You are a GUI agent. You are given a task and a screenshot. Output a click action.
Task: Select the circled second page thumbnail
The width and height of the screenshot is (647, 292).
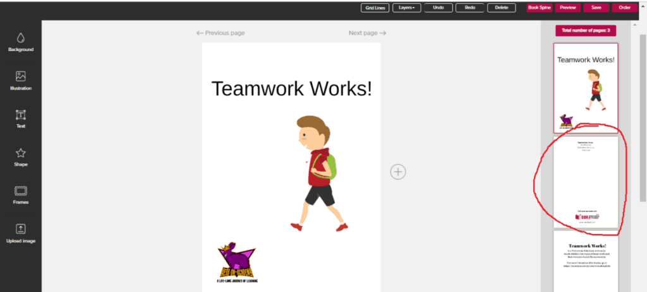[x=586, y=182]
